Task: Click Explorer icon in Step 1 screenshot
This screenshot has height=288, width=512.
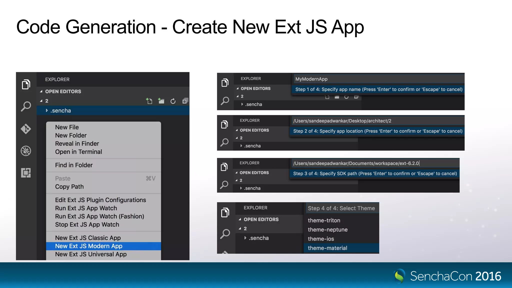Action: coord(225,82)
